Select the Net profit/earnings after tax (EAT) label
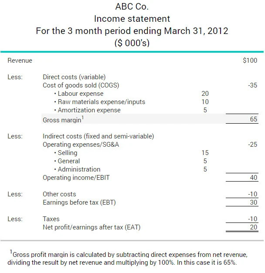Image resolution: width=265 pixels, height=273 pixels. pyautogui.click(x=92, y=227)
